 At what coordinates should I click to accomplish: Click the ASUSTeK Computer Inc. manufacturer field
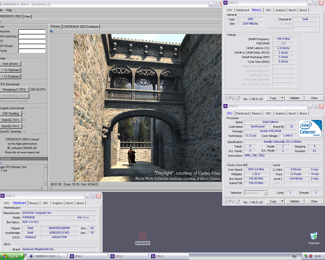(x=59, y=213)
